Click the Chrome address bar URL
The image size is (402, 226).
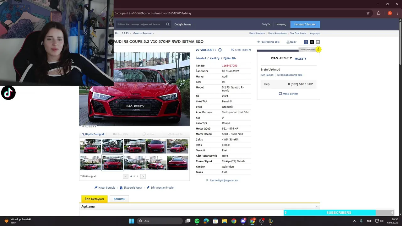point(153,13)
